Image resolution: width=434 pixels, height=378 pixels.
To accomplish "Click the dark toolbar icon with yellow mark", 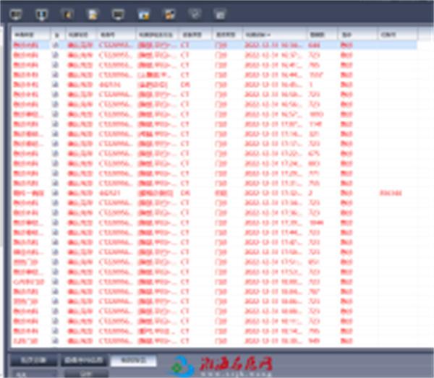I will pyautogui.click(x=67, y=14).
